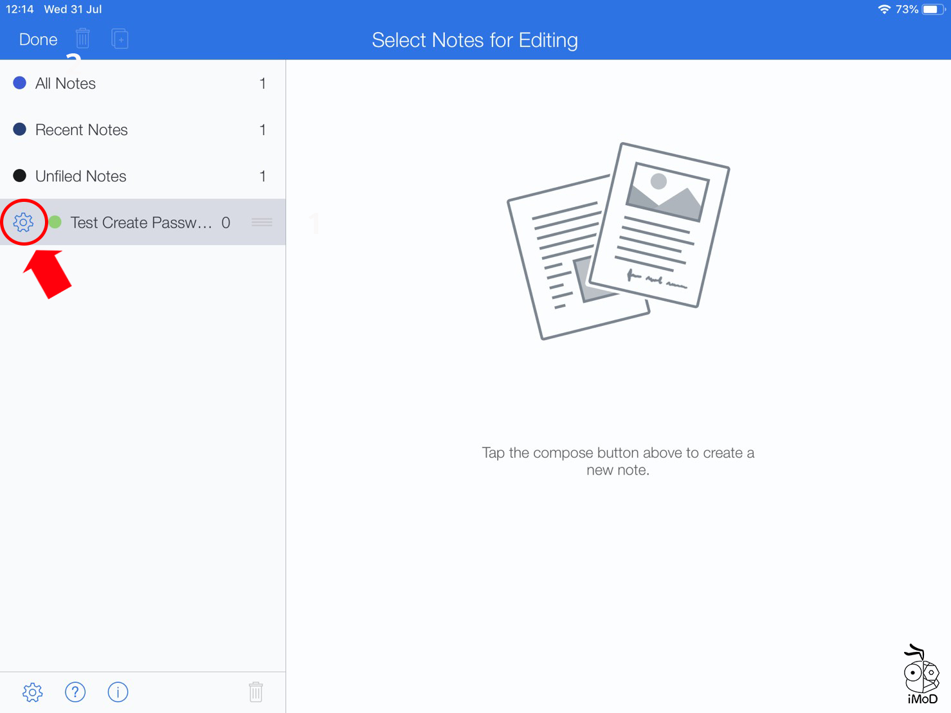
Task: Select the Test Create Passw note row
Action: (141, 222)
